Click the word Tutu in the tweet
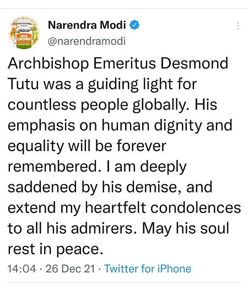The width and height of the screenshot is (248, 290). (x=23, y=84)
